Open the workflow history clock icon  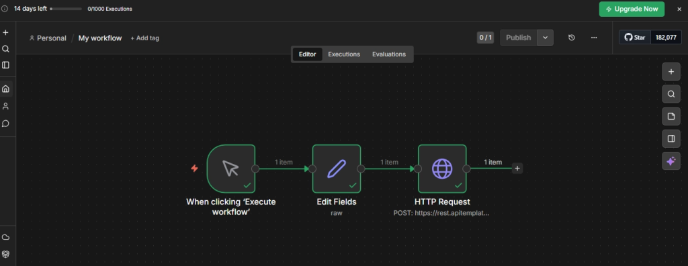coord(571,38)
